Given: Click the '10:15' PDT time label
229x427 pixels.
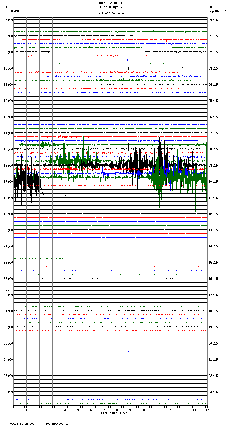Looking at the screenshot, I should (x=213, y=182).
